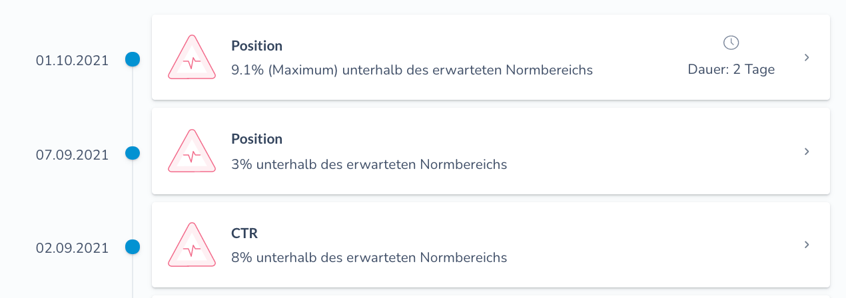Image resolution: width=846 pixels, height=298 pixels.
Task: Expand the CTR alert chevron
Action: (x=807, y=245)
